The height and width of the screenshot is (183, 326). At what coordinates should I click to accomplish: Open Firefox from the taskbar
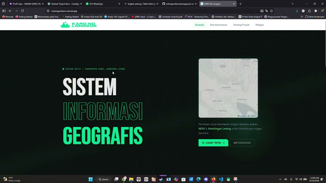point(213,179)
